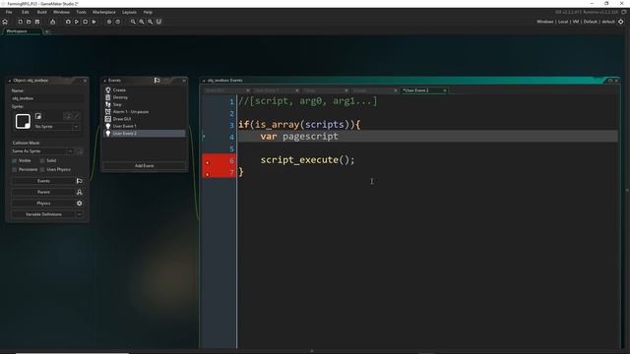The height and width of the screenshot is (354, 630).
Task: Click the edit collision mask icon
Action: [x=80, y=151]
